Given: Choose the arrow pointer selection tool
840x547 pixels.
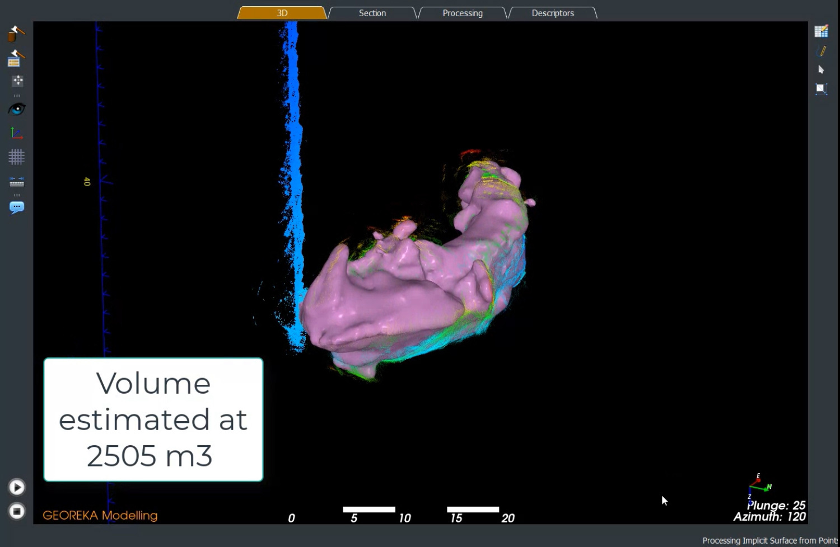Looking at the screenshot, I should click(x=821, y=70).
